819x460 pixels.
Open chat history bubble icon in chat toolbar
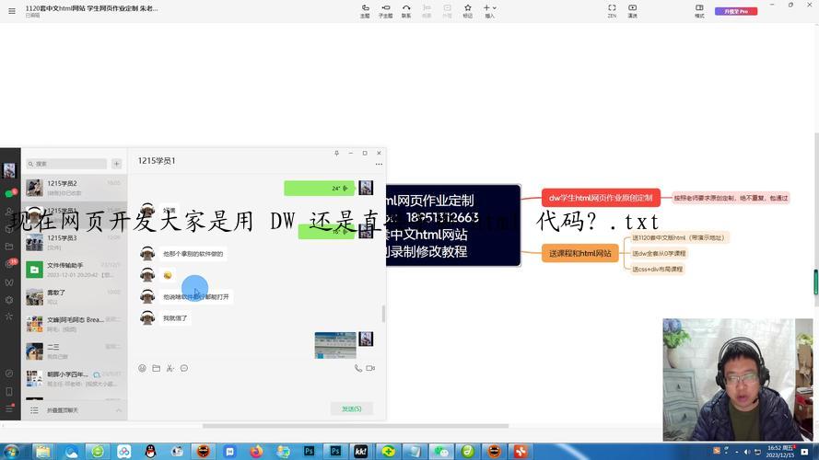(184, 368)
